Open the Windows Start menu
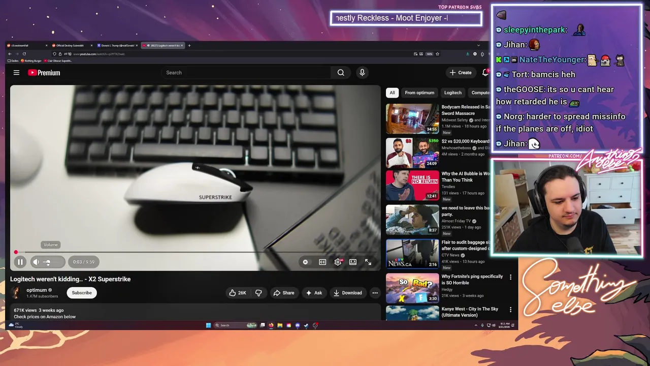650x366 pixels. coord(208,325)
